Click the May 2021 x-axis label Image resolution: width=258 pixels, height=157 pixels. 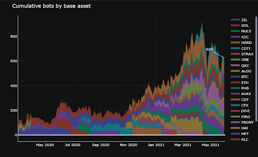pyautogui.click(x=210, y=145)
